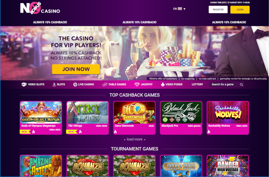Image resolution: width=269 pixels, height=177 pixels.
Task: Open the Rockabilly Wolves game thumbnail
Action: coord(228,112)
